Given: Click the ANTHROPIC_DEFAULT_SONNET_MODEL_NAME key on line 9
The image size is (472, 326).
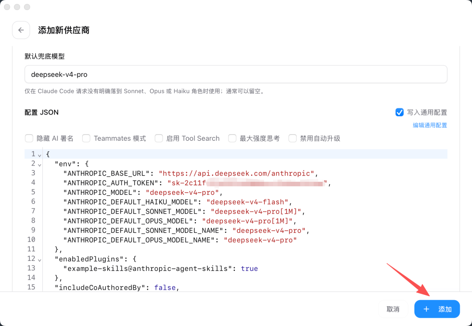Looking at the screenshot, I should [143, 231].
